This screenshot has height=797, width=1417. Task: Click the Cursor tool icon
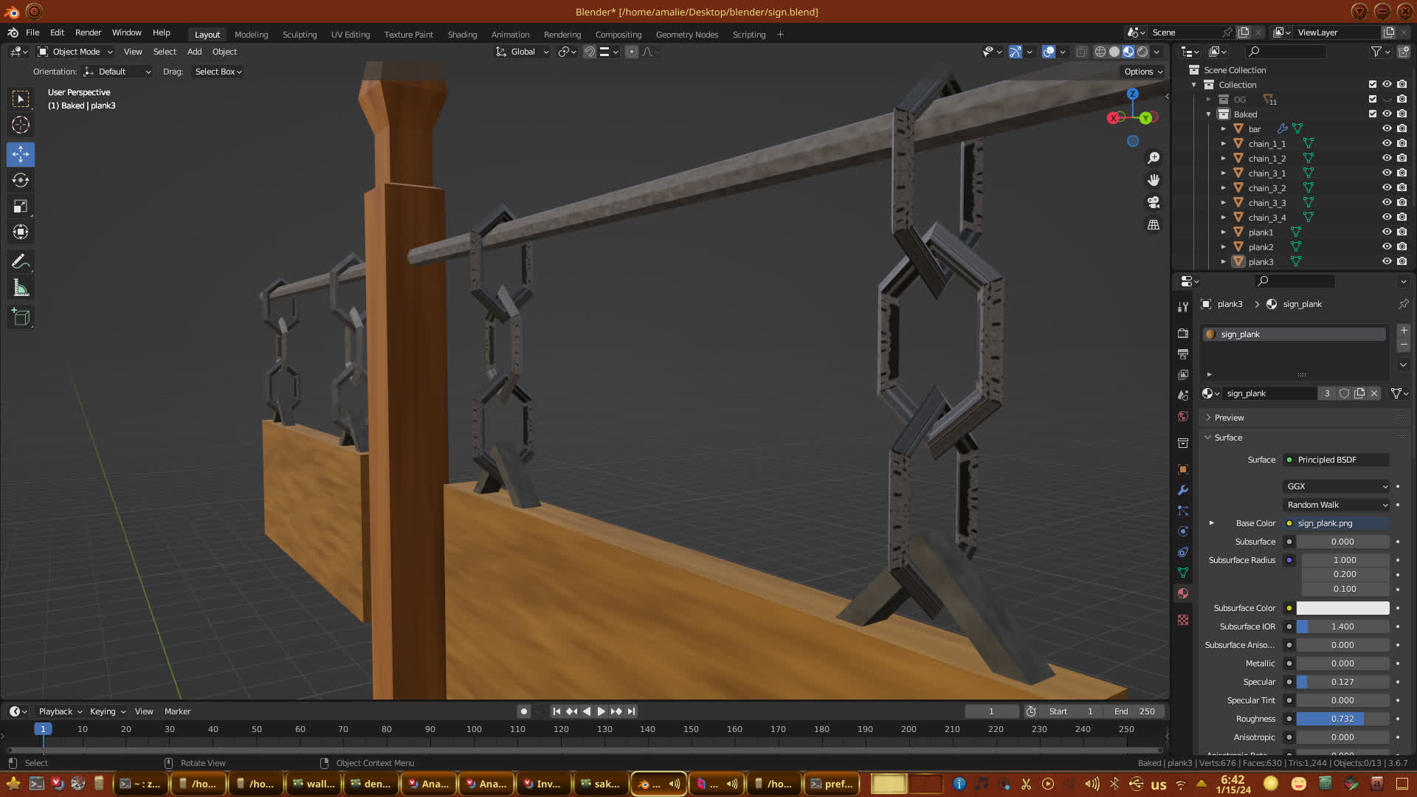coord(21,125)
